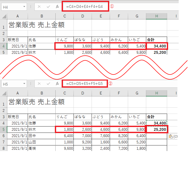The height and width of the screenshot is (177, 189).
Task: Open Insert Function fx next to =C5+D5+E5+F5+G5
Action: [x=57, y=84]
